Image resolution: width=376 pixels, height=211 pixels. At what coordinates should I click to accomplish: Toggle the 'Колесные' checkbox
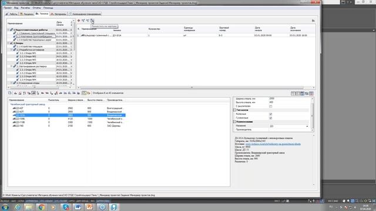pyautogui.click(x=271, y=114)
